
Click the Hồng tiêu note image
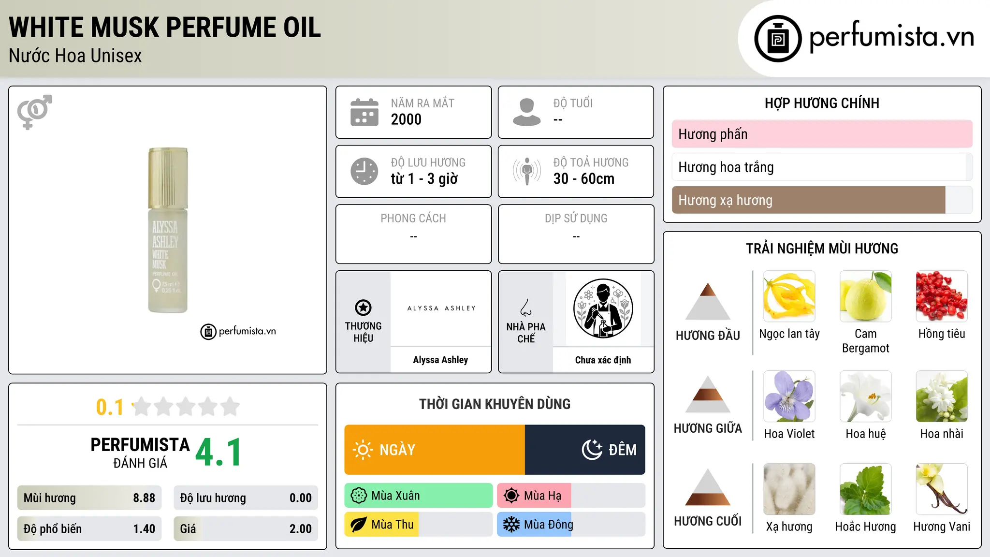coord(942,296)
